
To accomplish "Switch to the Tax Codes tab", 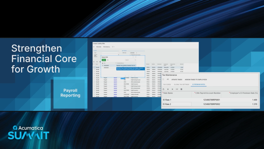I will (167, 84).
